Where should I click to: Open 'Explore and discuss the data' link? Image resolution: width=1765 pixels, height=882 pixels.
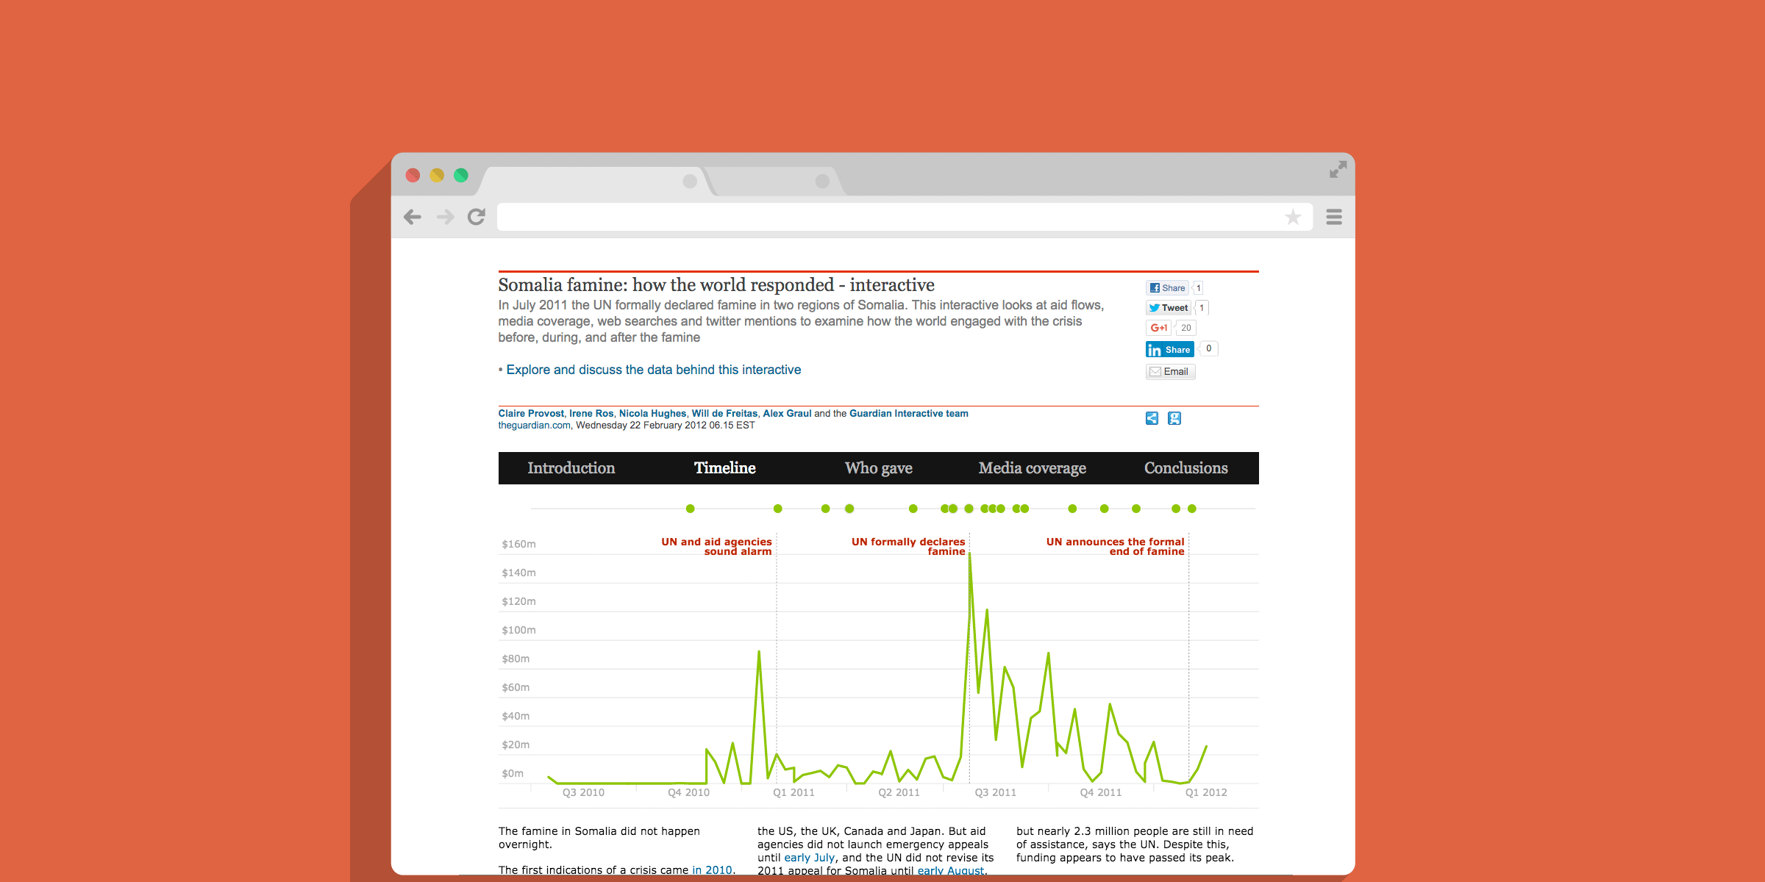[x=654, y=370]
